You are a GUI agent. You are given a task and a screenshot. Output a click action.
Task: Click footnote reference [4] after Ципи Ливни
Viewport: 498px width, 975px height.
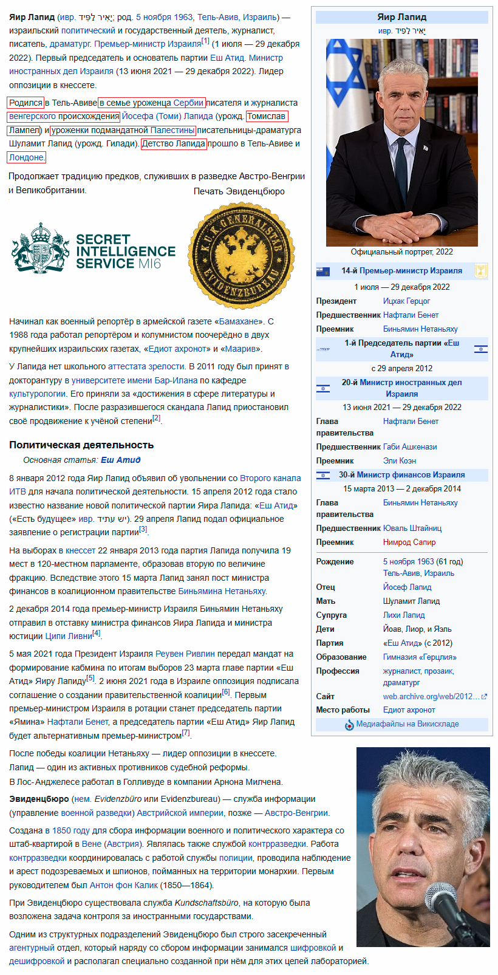pyautogui.click(x=97, y=633)
